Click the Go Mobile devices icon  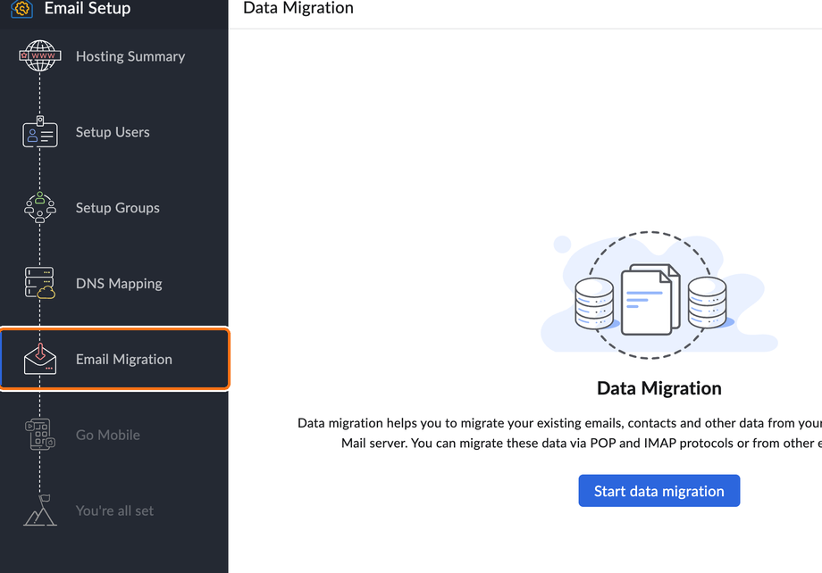pos(40,434)
